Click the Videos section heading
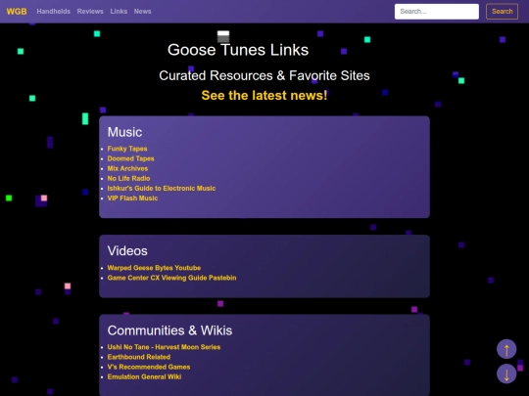Image resolution: width=529 pixels, height=396 pixels. point(127,251)
